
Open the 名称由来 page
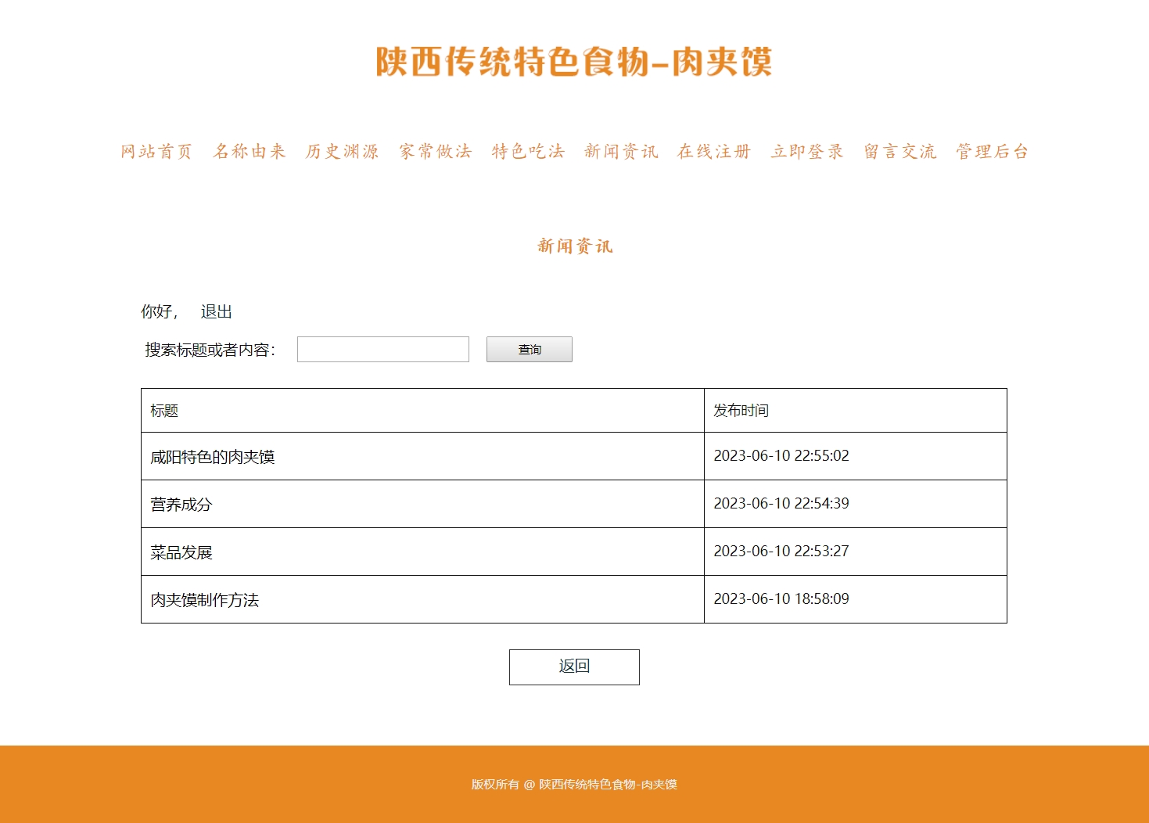(250, 152)
